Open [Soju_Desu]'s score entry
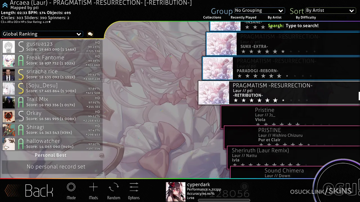The image size is (360, 202). click(x=52, y=88)
